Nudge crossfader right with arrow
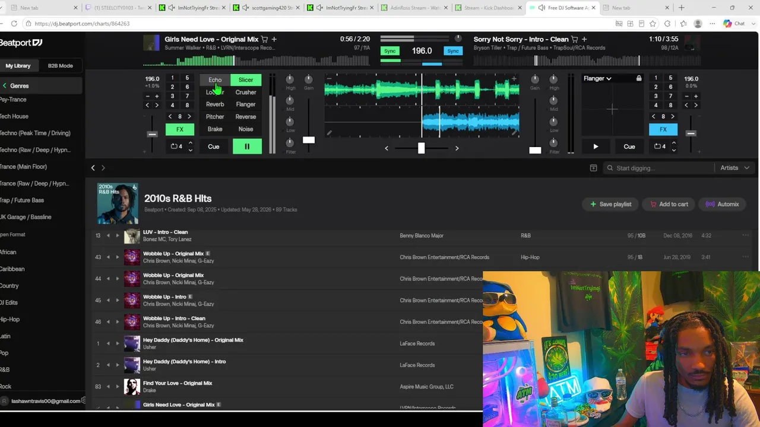The width and height of the screenshot is (760, 427). 457,148
